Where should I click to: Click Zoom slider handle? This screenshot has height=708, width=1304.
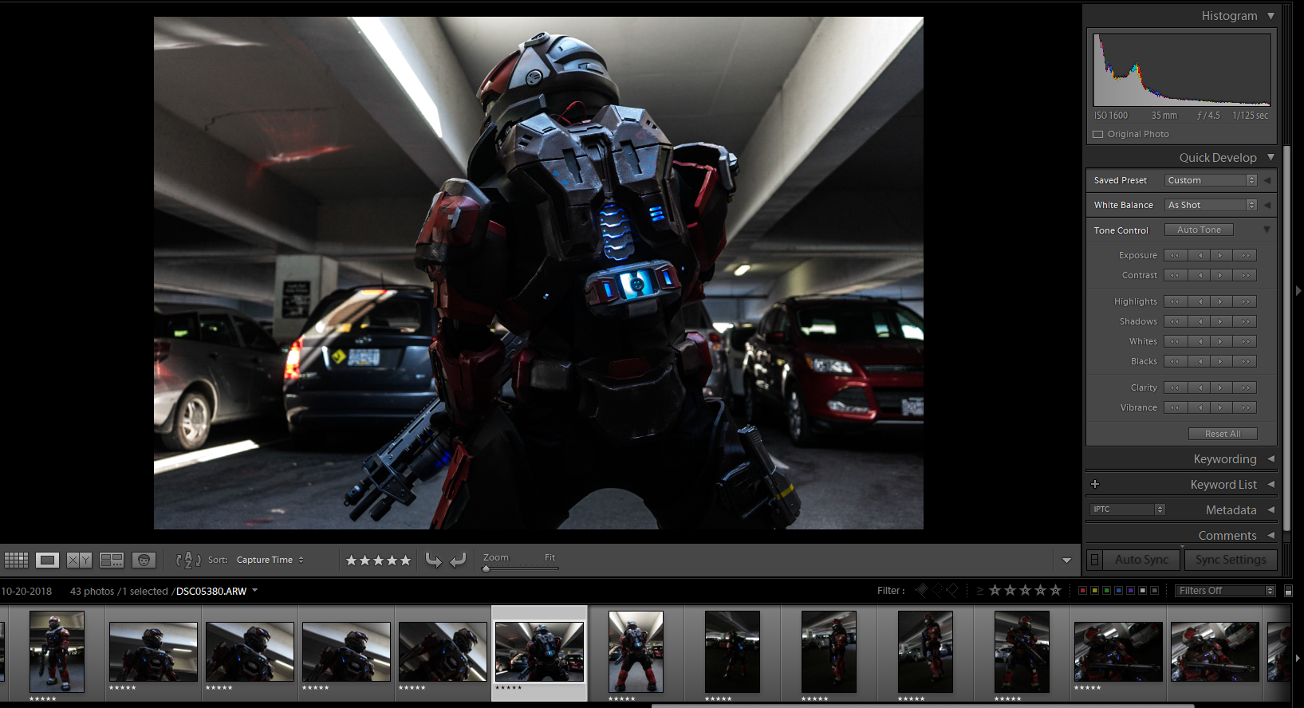pos(486,568)
